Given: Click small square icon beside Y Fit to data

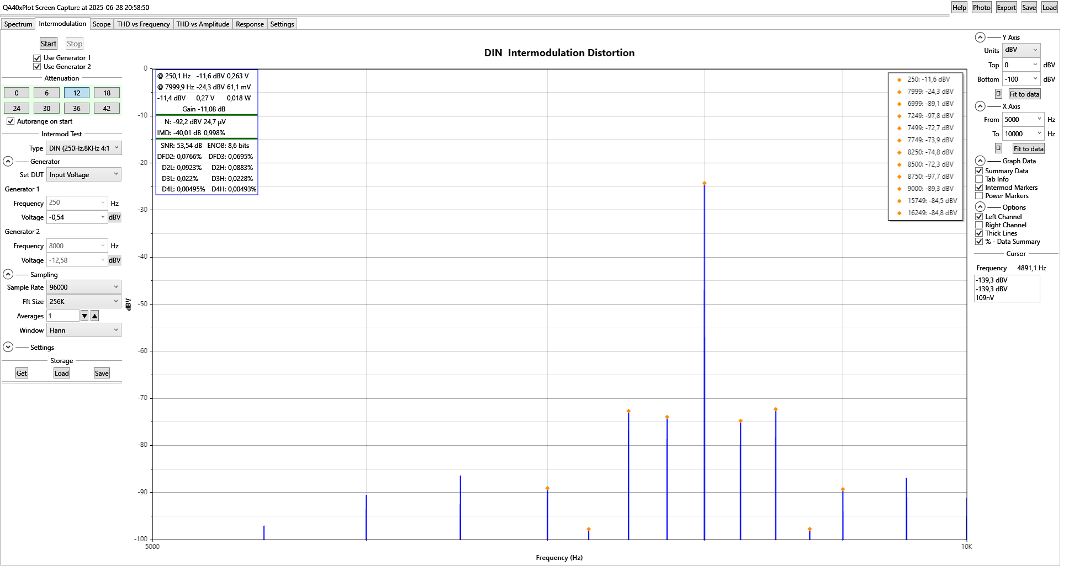Looking at the screenshot, I should (x=998, y=94).
